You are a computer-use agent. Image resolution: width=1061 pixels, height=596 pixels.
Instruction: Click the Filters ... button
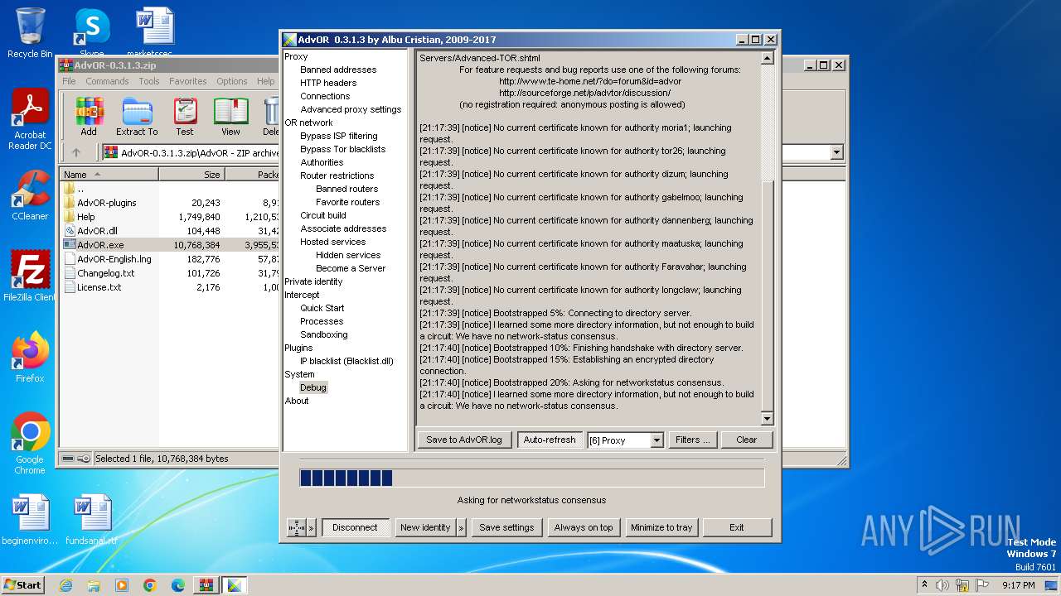[692, 440]
